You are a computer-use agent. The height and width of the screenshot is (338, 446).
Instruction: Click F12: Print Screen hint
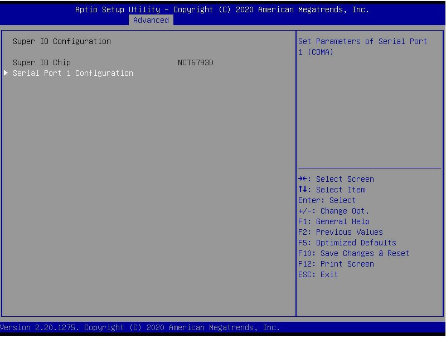[336, 264]
